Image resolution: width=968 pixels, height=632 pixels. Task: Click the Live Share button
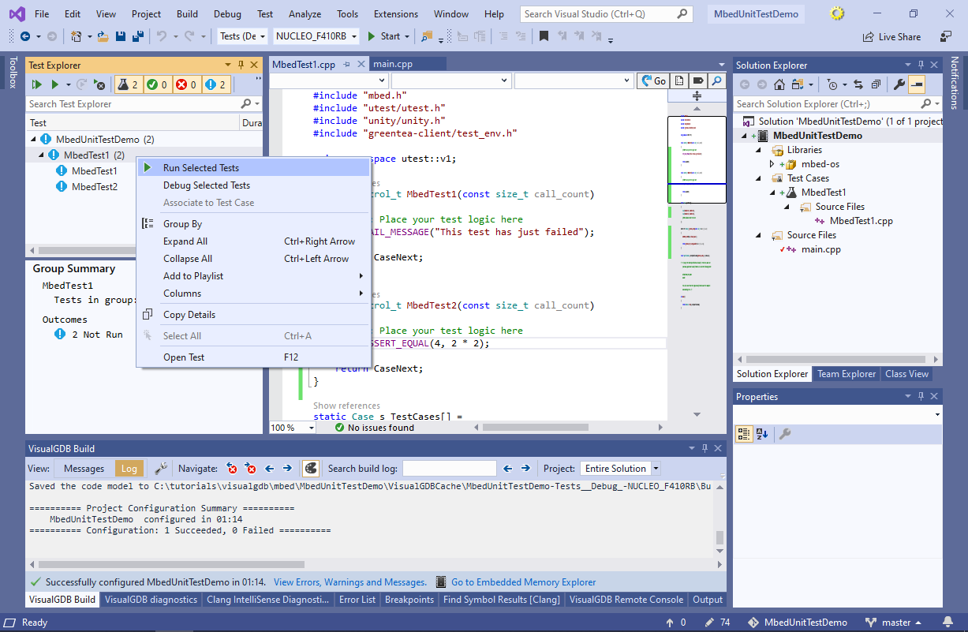click(x=892, y=36)
